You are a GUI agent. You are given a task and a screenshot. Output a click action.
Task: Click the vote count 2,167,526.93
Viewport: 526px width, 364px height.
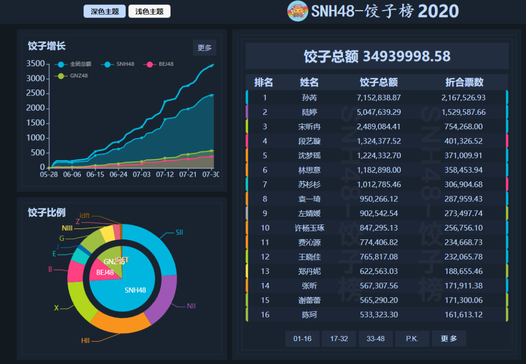463,97
